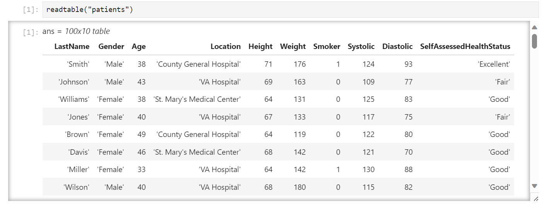
Task: Click the input prompt label [1]
Action: (x=31, y=10)
